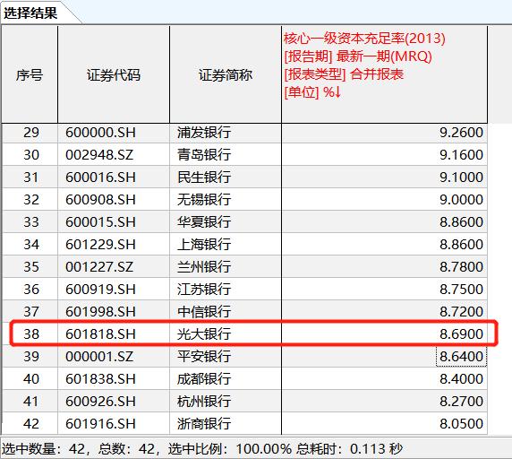Click row number 34
The image size is (512, 459).
[x=31, y=245]
